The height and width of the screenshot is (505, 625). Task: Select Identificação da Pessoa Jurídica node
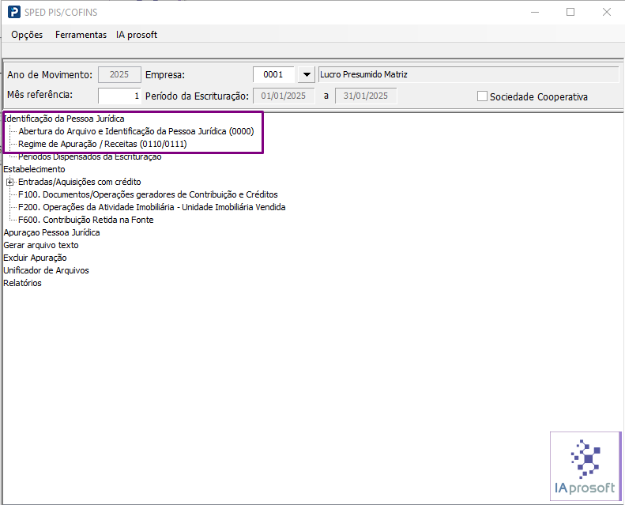(64, 119)
